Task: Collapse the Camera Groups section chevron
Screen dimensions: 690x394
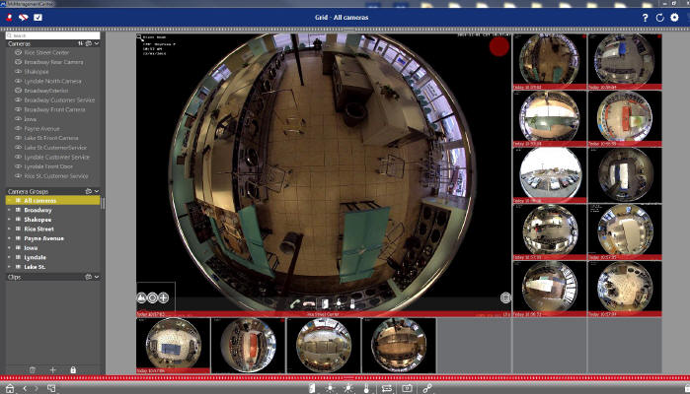Action: pos(97,191)
